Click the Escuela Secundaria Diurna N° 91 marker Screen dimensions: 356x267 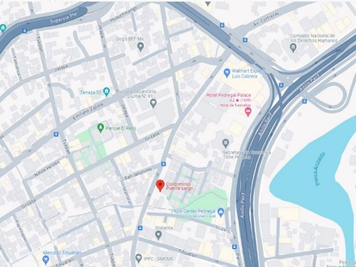(153, 103)
